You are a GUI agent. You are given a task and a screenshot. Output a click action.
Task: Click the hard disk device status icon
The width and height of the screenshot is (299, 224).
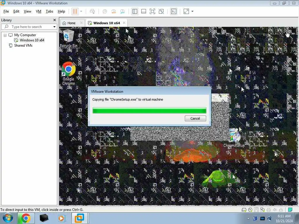point(244,210)
